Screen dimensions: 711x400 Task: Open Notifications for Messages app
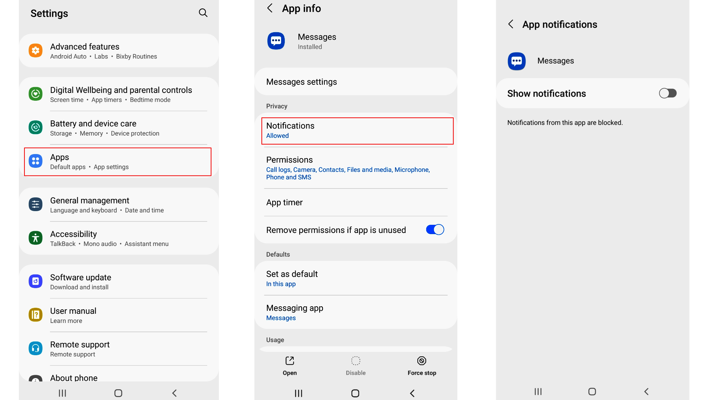[357, 131]
